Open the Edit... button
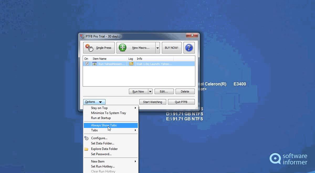 point(164,91)
